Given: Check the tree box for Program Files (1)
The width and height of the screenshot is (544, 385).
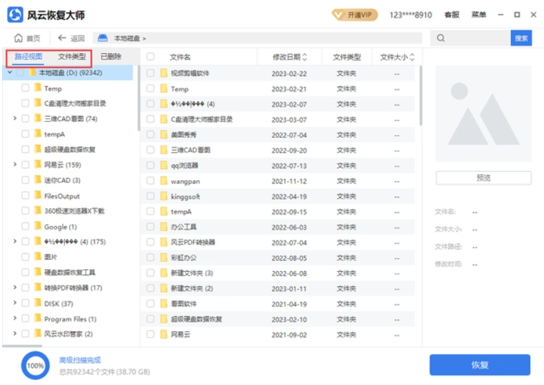Looking at the screenshot, I should [26, 318].
